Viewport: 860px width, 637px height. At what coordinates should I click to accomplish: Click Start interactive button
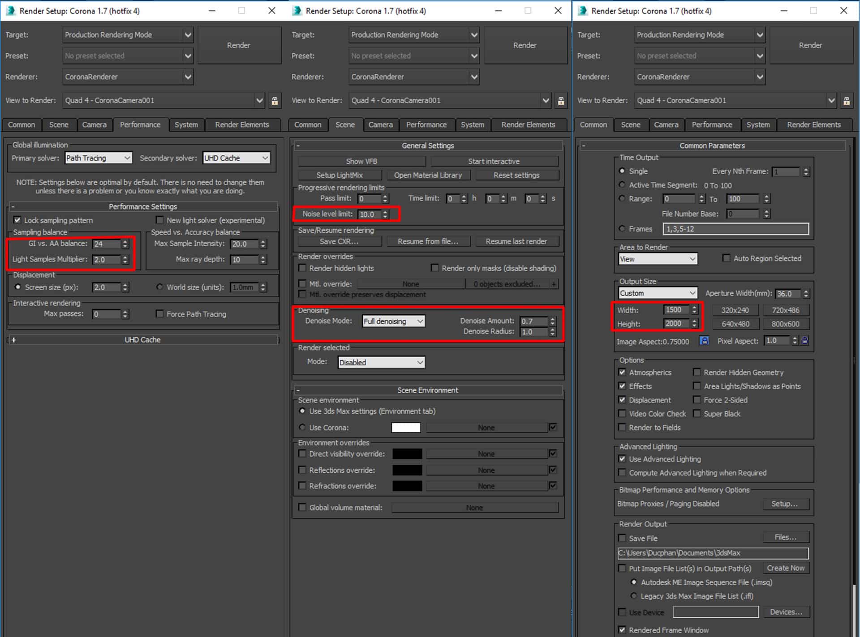point(494,161)
